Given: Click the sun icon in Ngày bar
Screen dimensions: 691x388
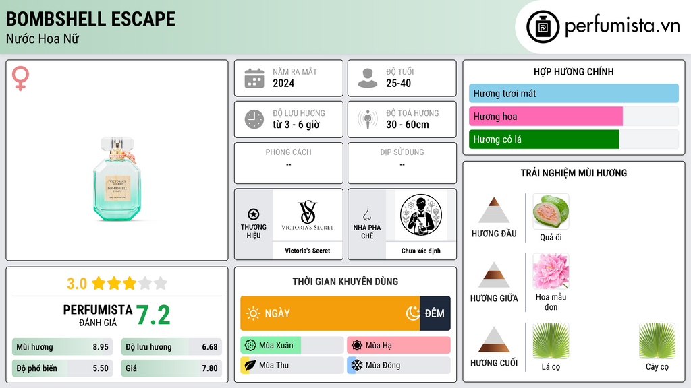Looking at the screenshot, I should pyautogui.click(x=253, y=313).
